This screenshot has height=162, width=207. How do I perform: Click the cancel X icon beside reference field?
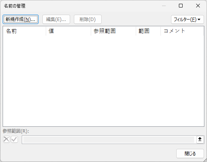point(6,139)
